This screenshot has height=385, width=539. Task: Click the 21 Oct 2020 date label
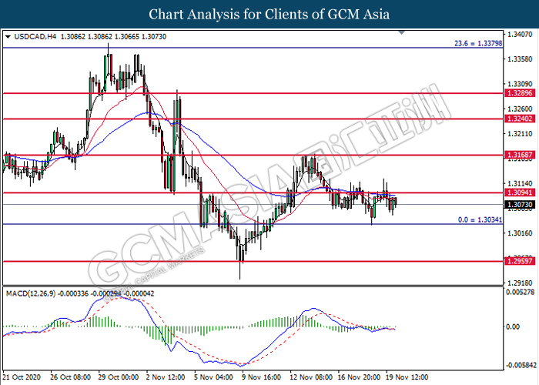22,377
